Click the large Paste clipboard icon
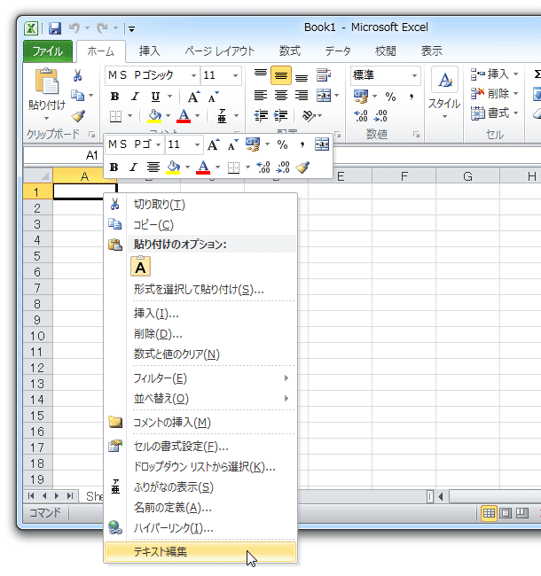 coord(47,82)
